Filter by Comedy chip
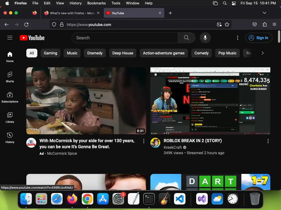This screenshot has width=281, height=210. pos(201,53)
